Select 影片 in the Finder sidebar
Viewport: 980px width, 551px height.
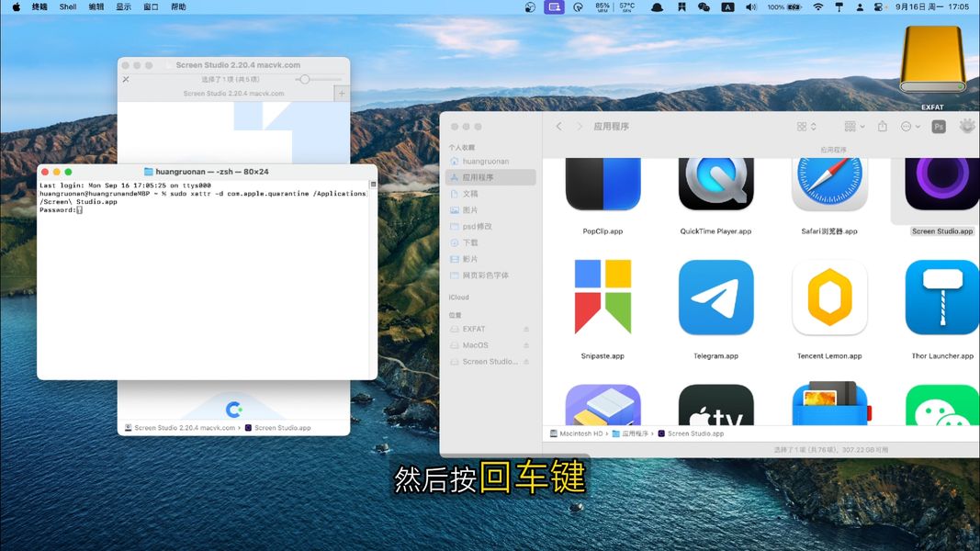[490, 259]
